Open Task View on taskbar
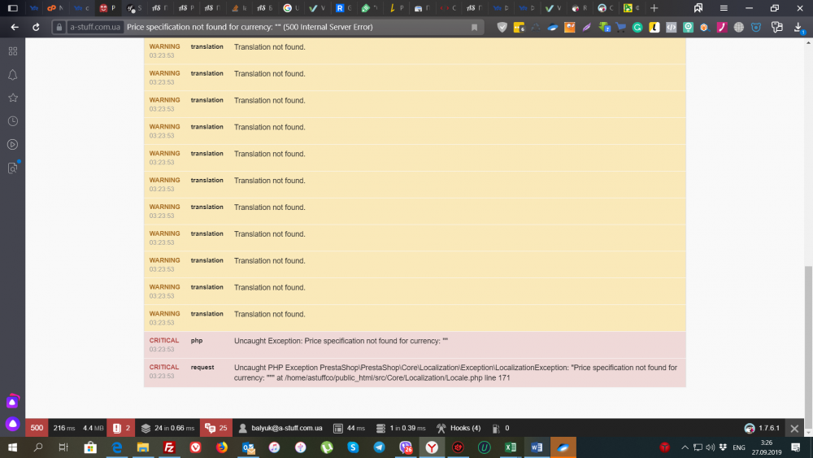Image resolution: width=813 pixels, height=458 pixels. 63,447
